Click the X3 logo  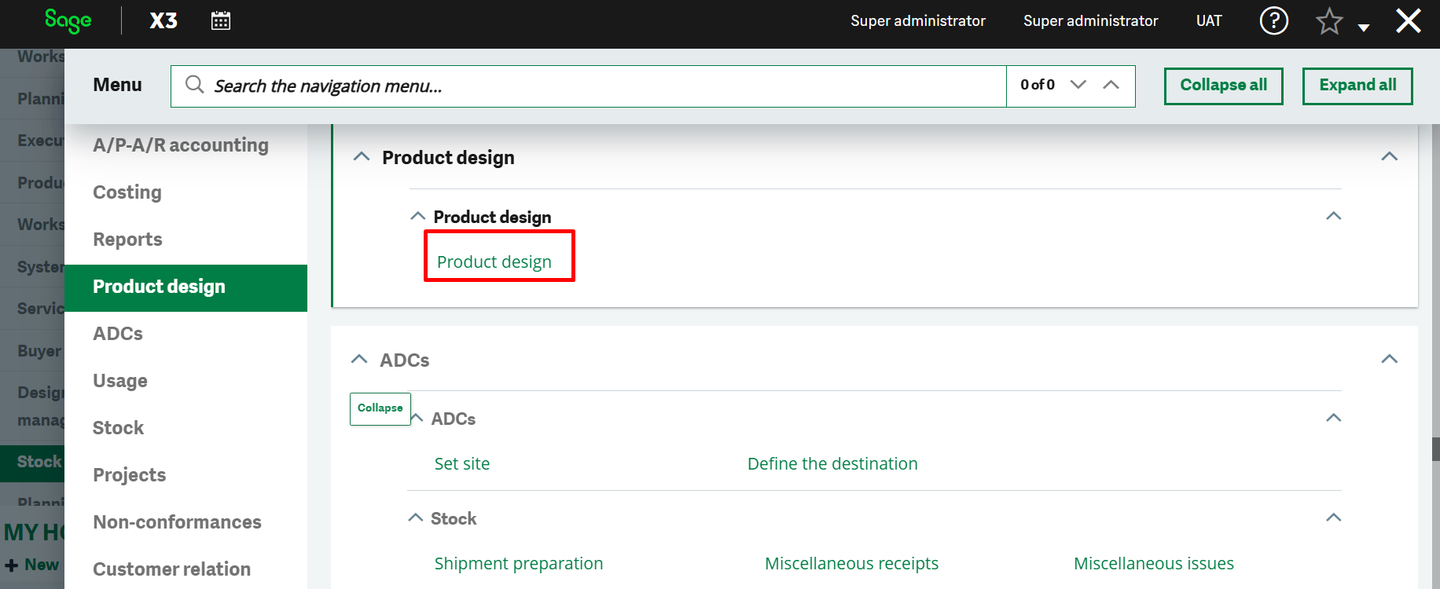coord(163,20)
